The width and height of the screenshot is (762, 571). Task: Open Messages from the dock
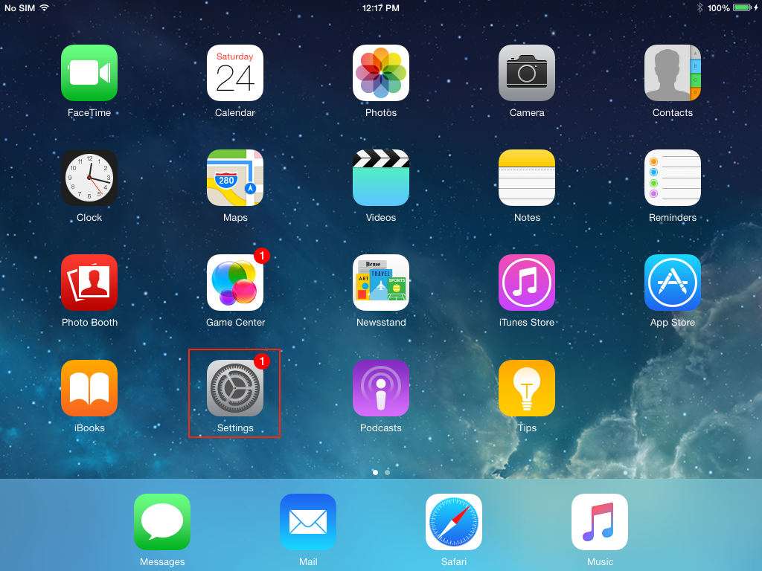pos(162,522)
